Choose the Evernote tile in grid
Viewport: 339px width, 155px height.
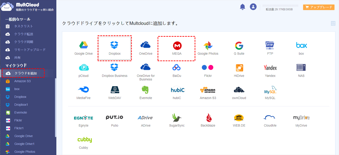tap(146, 93)
